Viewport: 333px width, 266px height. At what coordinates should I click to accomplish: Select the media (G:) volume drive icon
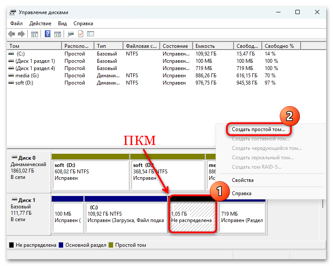(x=11, y=76)
